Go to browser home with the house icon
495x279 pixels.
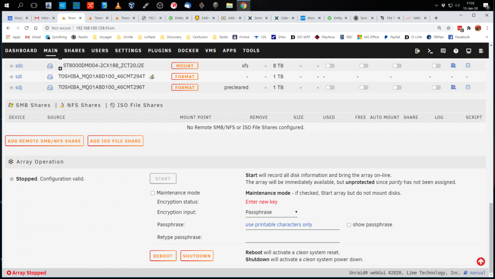point(36,28)
